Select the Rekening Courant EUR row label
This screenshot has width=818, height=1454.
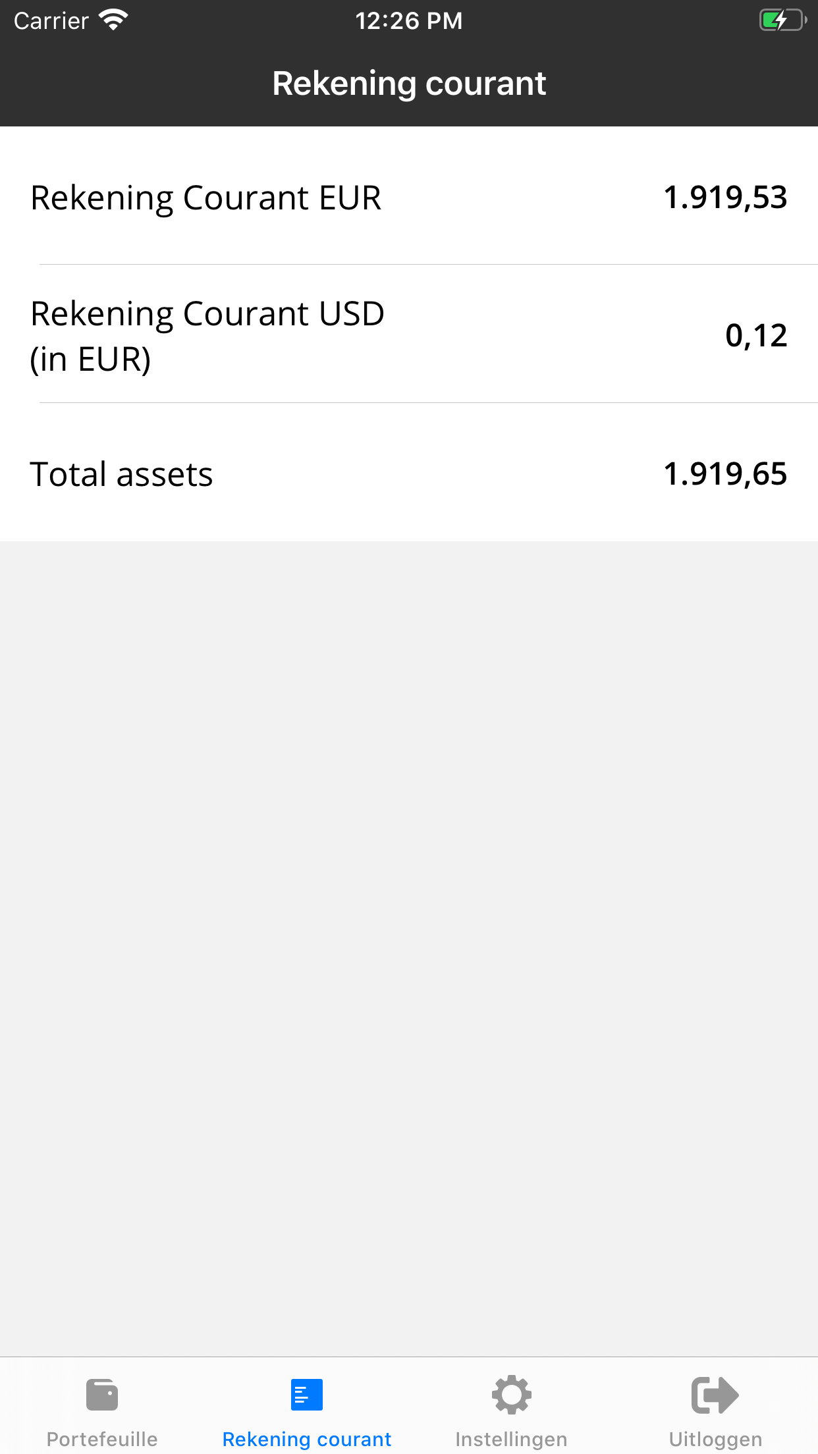tap(206, 198)
